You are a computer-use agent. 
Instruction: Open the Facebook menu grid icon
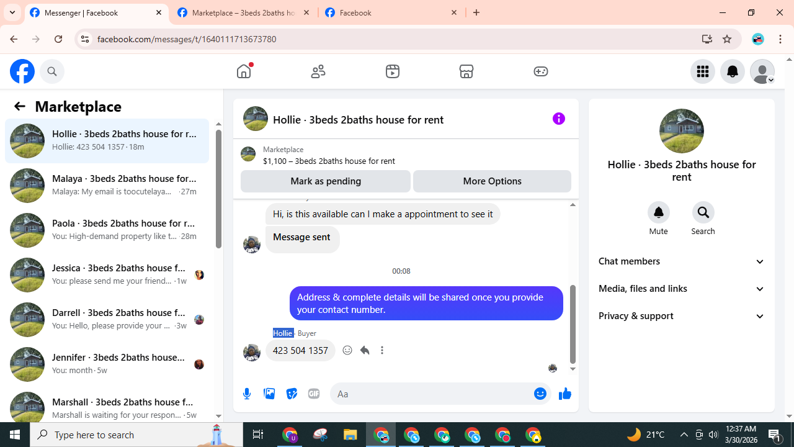(703, 71)
